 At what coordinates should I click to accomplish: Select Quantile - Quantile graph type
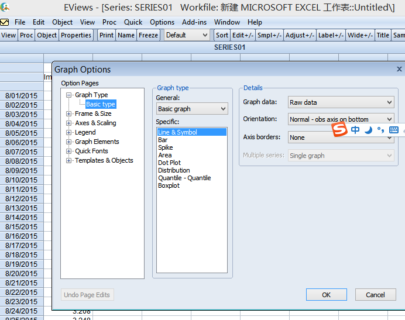pos(192,178)
